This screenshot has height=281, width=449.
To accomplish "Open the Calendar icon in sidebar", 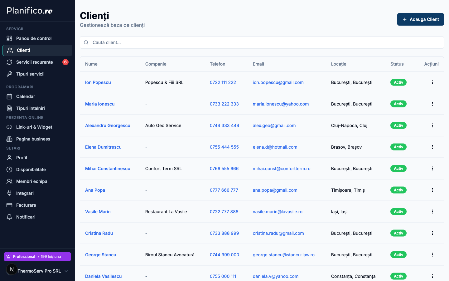I will coord(9,96).
